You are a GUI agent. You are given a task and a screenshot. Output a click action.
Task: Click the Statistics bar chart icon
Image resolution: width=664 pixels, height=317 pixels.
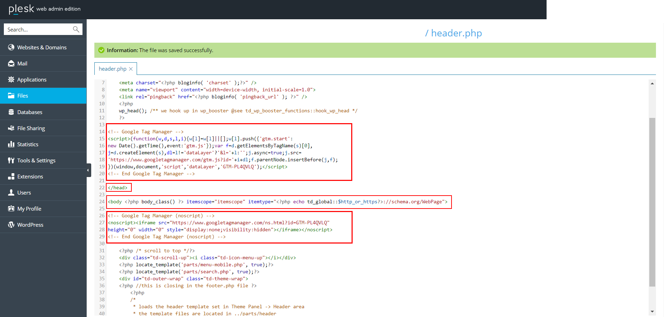[11, 144]
